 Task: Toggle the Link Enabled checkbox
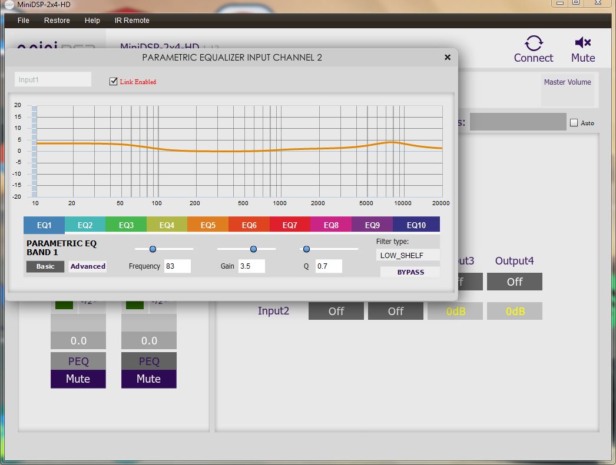pyautogui.click(x=114, y=82)
